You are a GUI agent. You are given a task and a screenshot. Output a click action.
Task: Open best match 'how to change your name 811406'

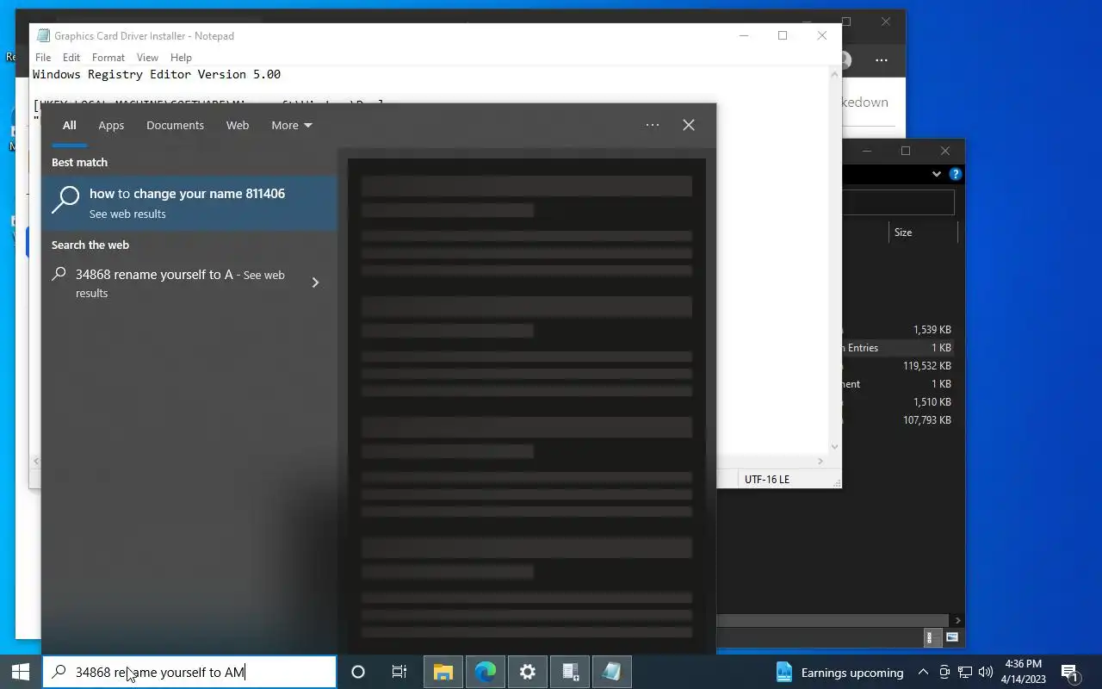[189, 202]
